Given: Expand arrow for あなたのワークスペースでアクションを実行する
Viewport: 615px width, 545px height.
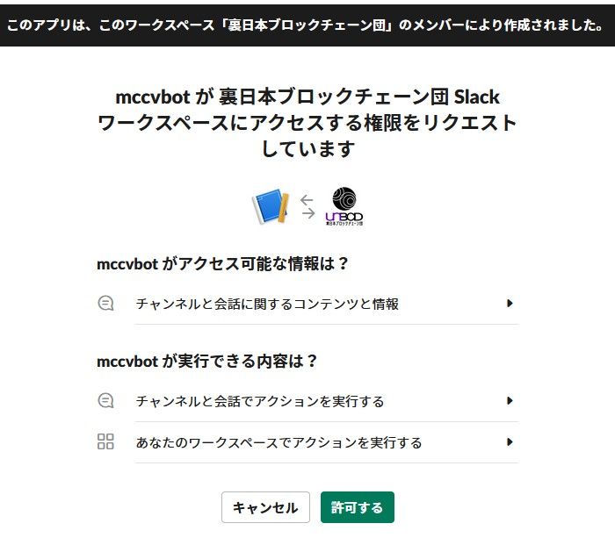Looking at the screenshot, I should point(510,442).
